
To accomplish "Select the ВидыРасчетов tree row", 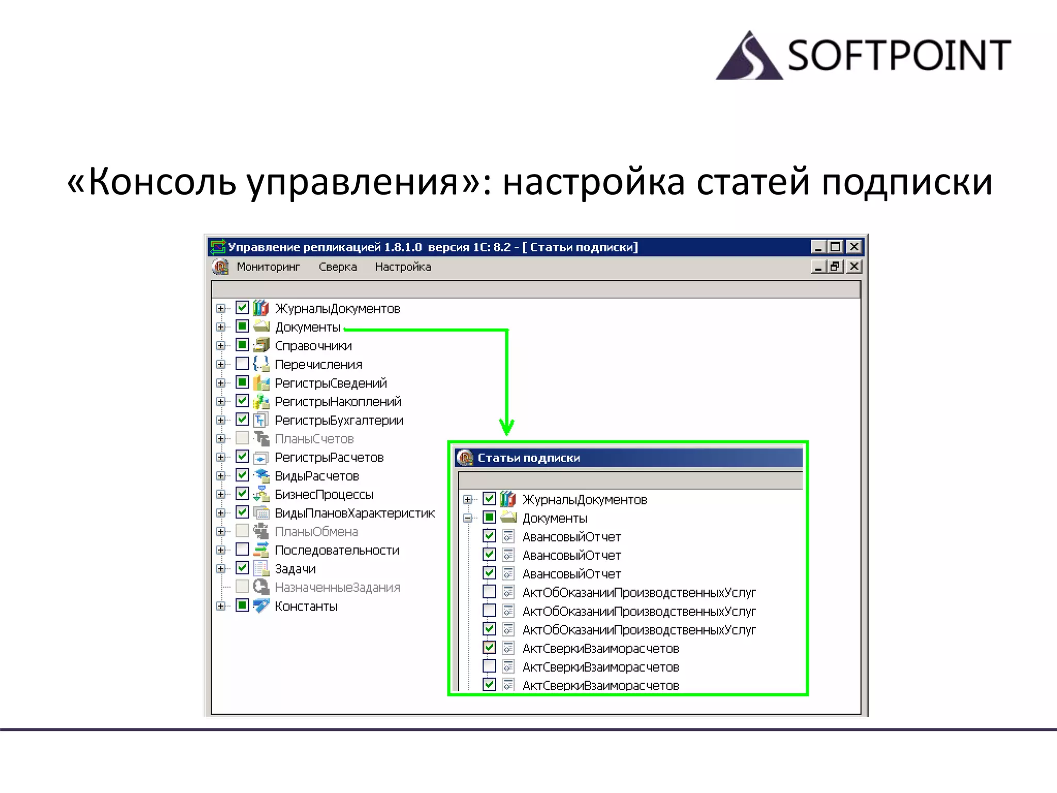I will pos(317,476).
